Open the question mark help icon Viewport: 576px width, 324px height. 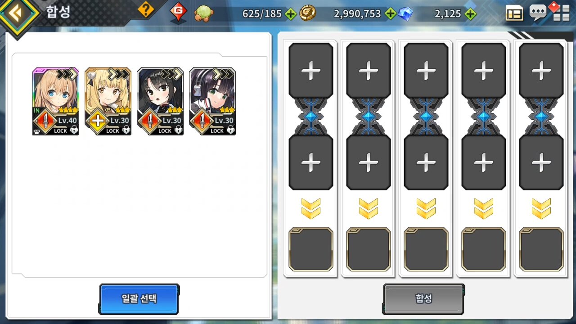[145, 9]
